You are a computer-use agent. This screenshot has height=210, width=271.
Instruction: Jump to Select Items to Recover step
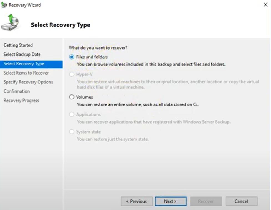pyautogui.click(x=26, y=73)
